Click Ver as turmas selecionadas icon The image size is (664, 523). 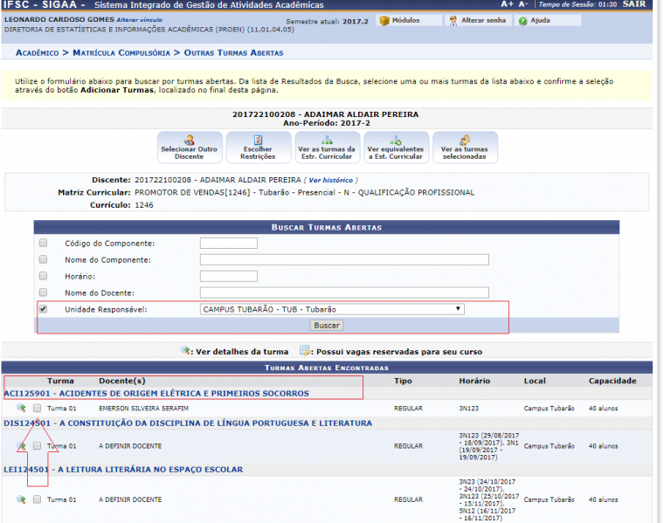(464, 141)
